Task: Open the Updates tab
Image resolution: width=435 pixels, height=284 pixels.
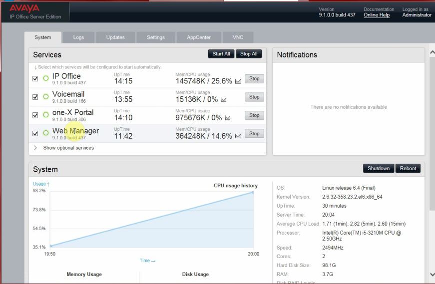Action: (115, 37)
